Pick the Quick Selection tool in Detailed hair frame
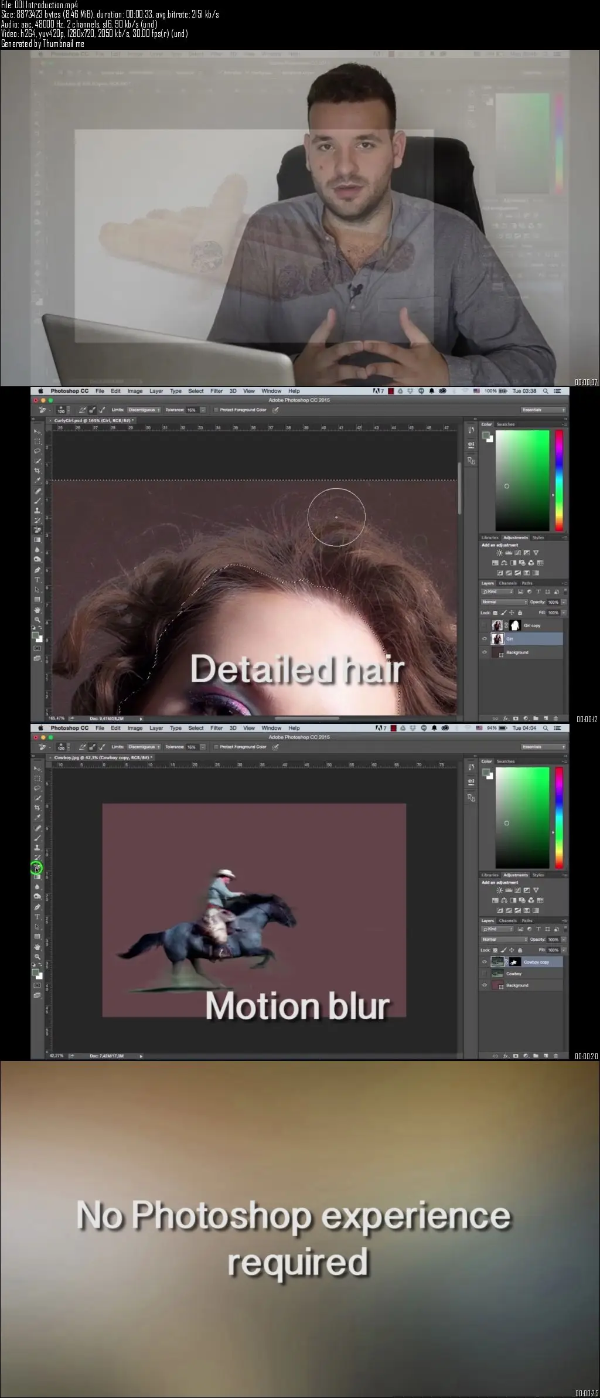600x1398 pixels. pyautogui.click(x=37, y=461)
